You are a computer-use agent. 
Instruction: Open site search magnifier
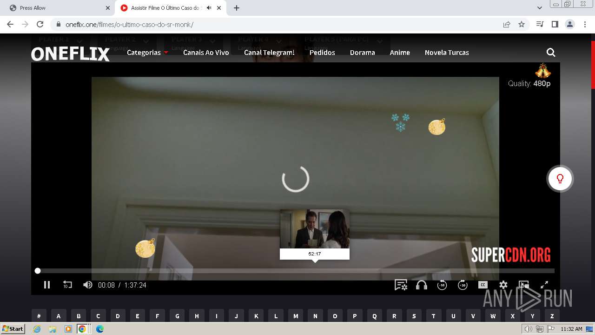pyautogui.click(x=551, y=53)
